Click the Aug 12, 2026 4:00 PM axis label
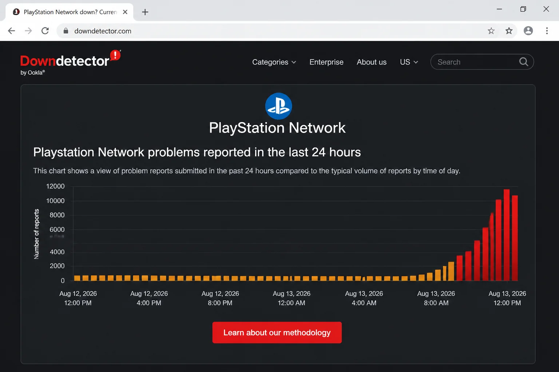The height and width of the screenshot is (372, 559). point(149,298)
